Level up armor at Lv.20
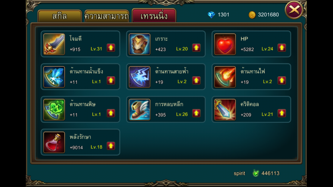 196,48
